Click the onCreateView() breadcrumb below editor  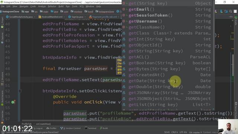(x=43, y=124)
